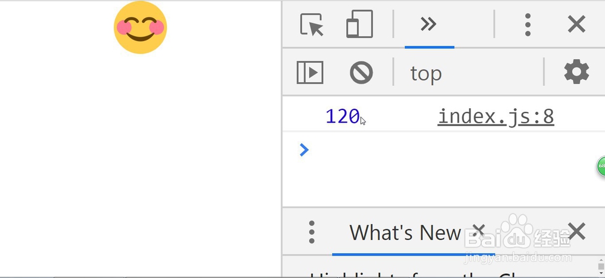Screen dimensions: 605x278
Task: Click the smiling emoji image
Action: 140,27
